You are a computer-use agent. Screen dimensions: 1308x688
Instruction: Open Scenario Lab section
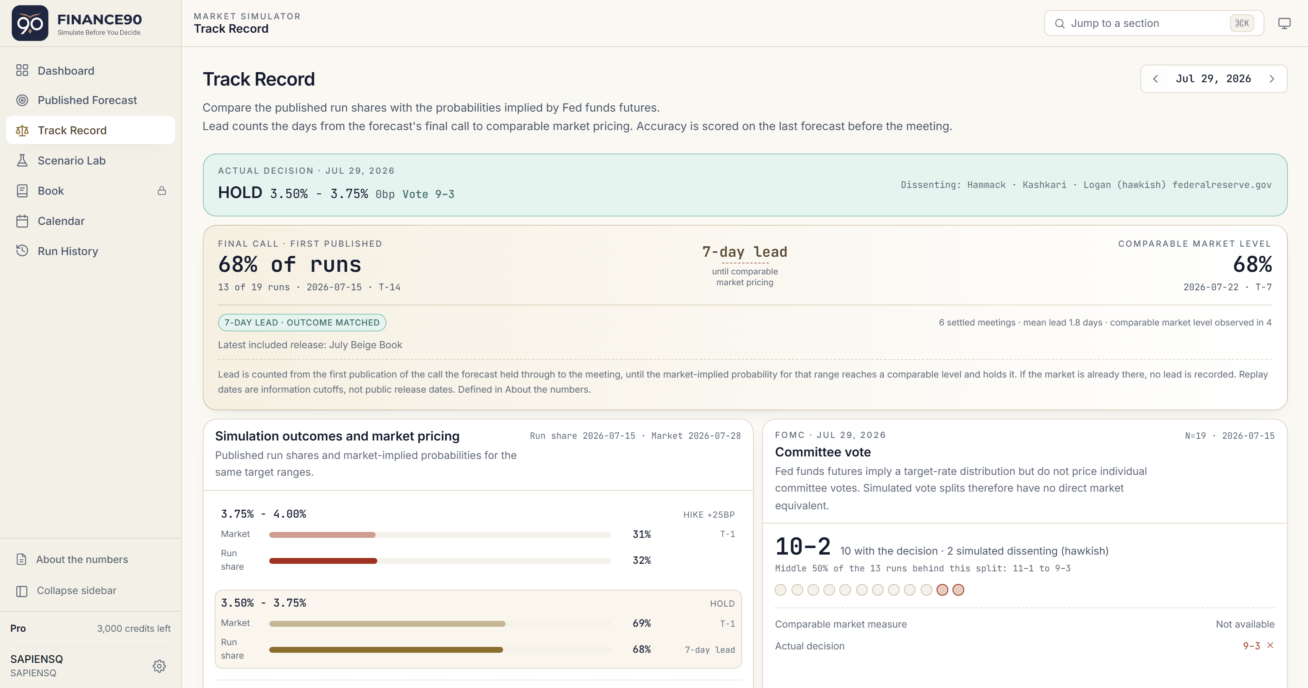(x=91, y=161)
